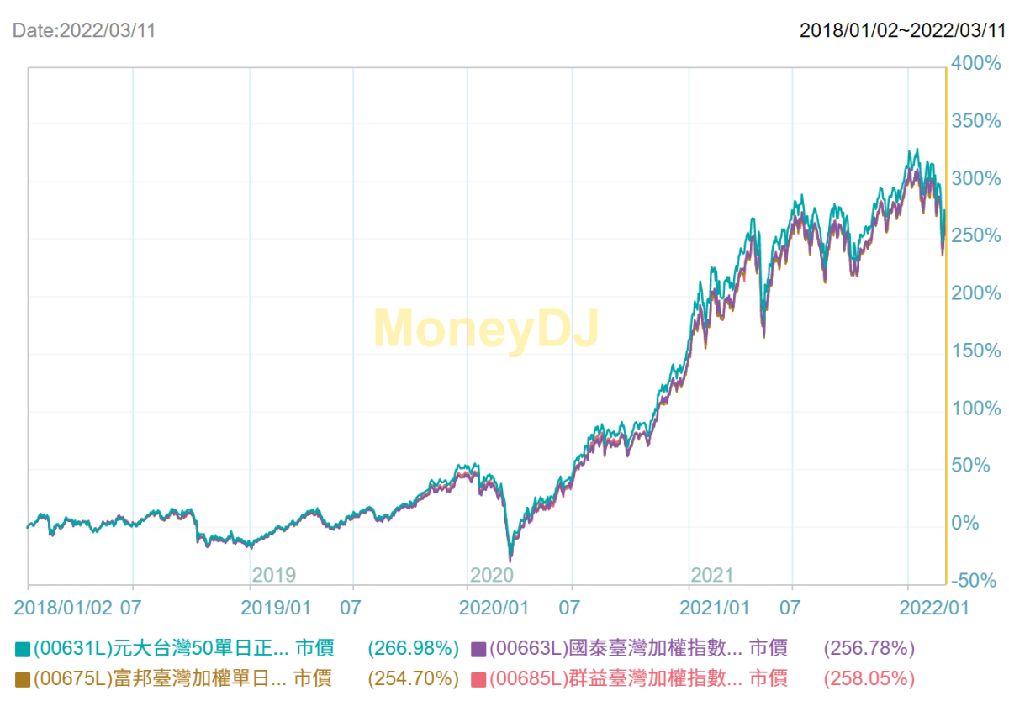Click the 2021 year marker inside chart
This screenshot has height=717, width=1009.
[712, 575]
